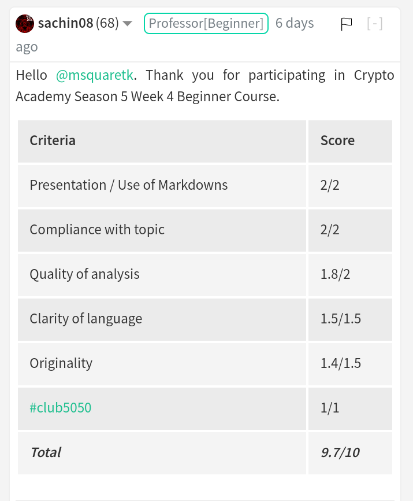Image resolution: width=413 pixels, height=501 pixels.
Task: Click the Professor[Beginner] badge
Action: coord(206,24)
